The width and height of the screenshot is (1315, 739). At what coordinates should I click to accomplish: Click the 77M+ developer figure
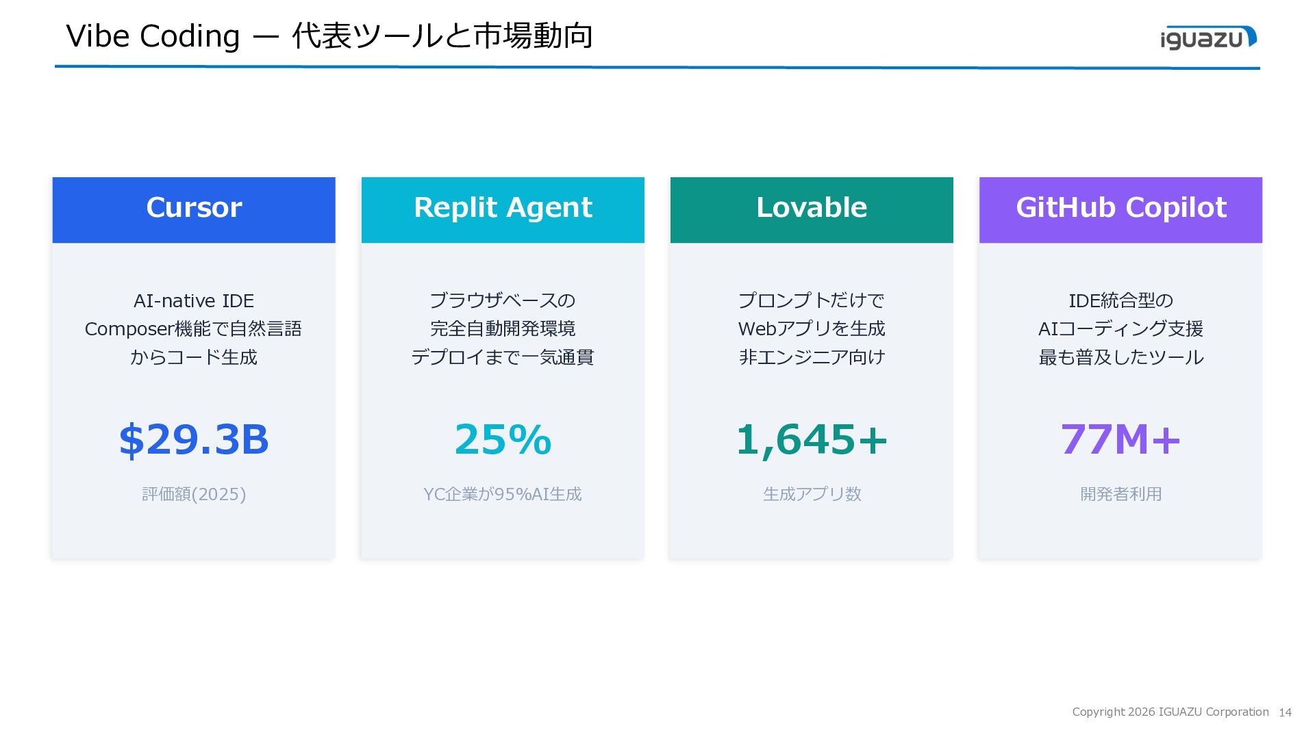click(x=1120, y=439)
